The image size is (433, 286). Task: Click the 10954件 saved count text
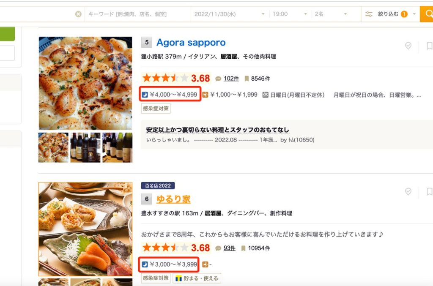click(x=259, y=248)
